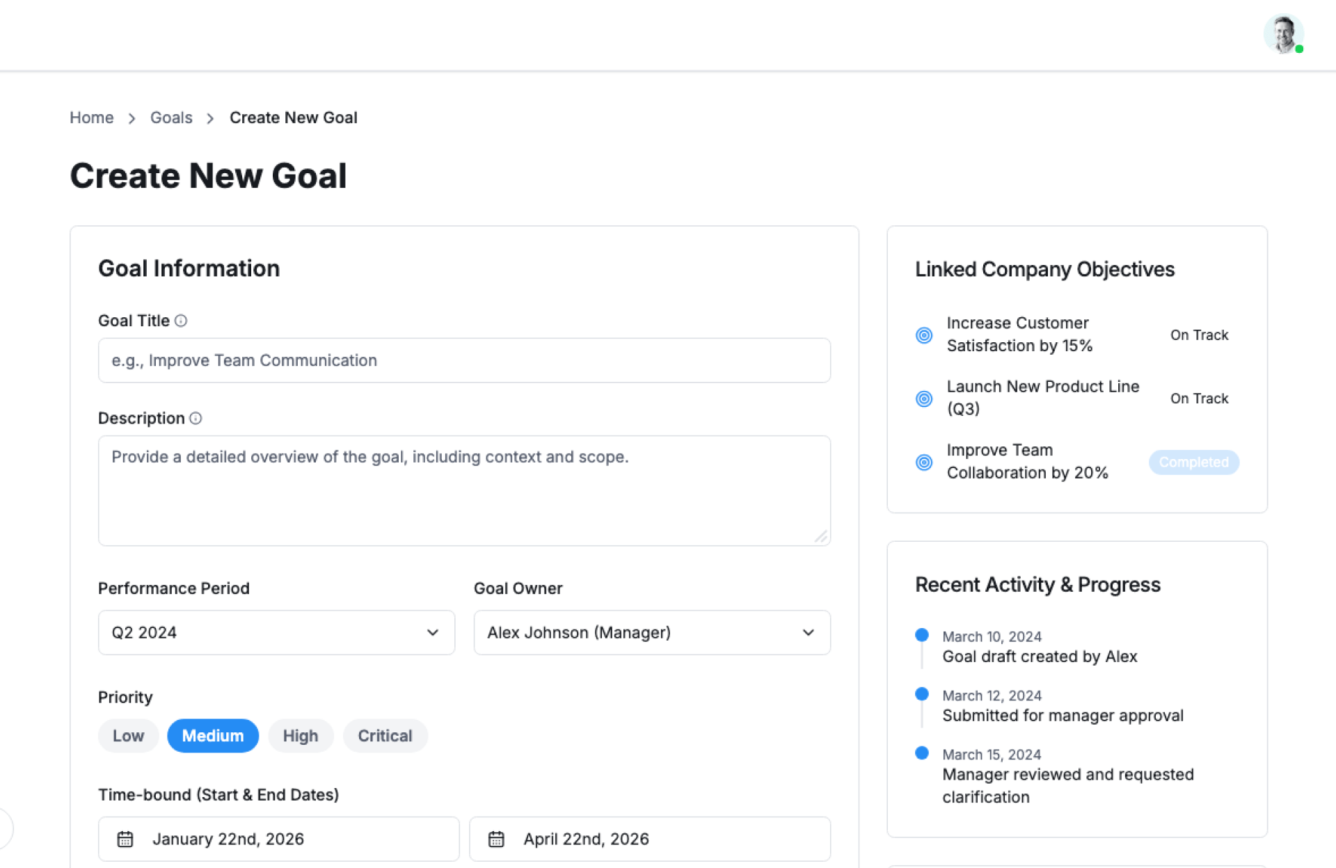This screenshot has width=1336, height=868.
Task: Open the Performance Period dropdown
Action: pos(276,632)
